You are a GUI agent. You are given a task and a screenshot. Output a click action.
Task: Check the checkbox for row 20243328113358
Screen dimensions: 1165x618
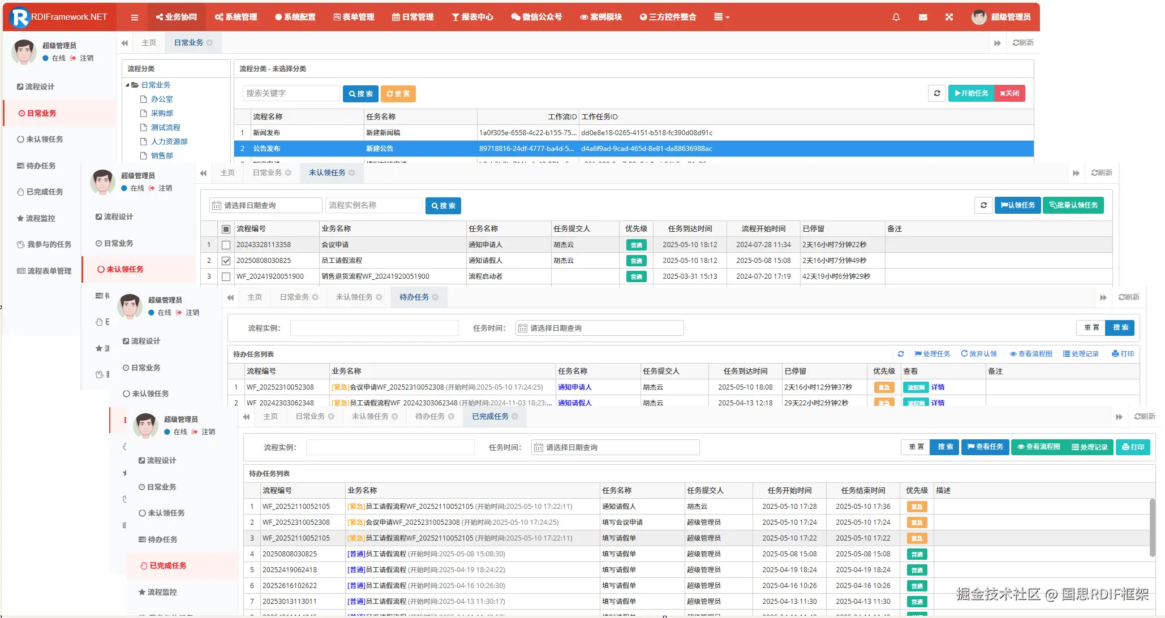(x=226, y=245)
